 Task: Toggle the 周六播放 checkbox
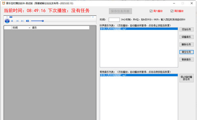pyautogui.click(x=151, y=11)
